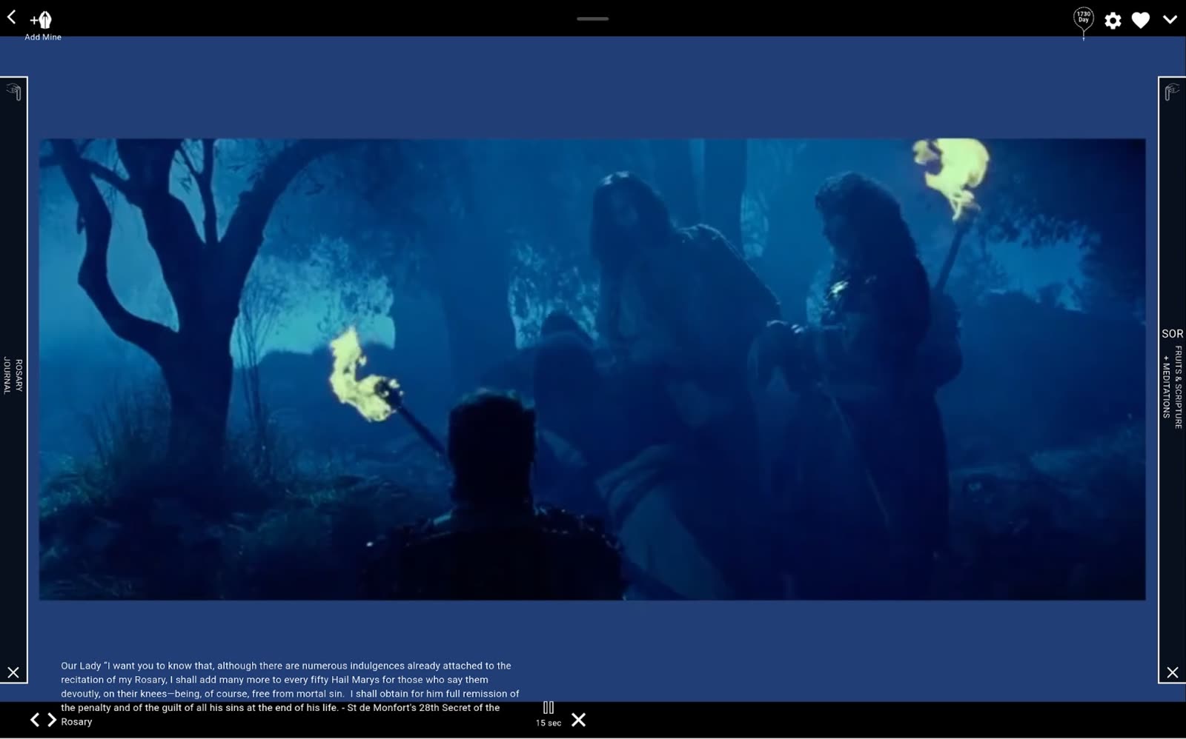
Task: Open Fruits & Scripture + Meditations tab
Action: (x=1172, y=387)
